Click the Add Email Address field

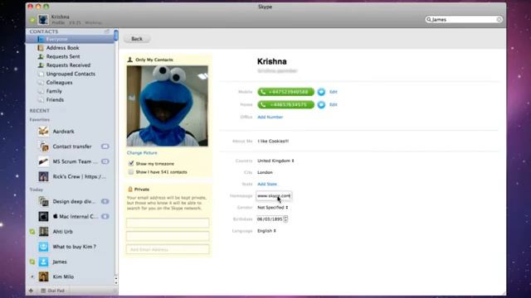[168, 249]
